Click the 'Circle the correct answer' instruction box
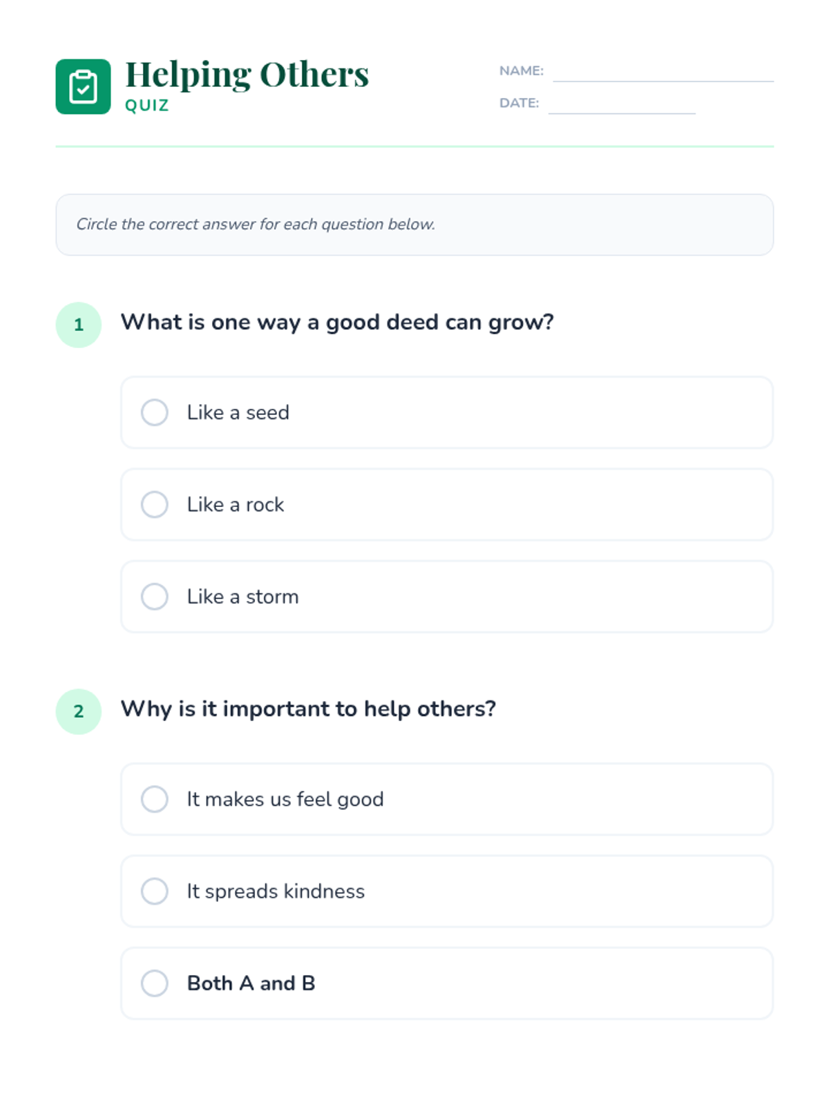This screenshot has width=829, height=1105. coord(414,224)
